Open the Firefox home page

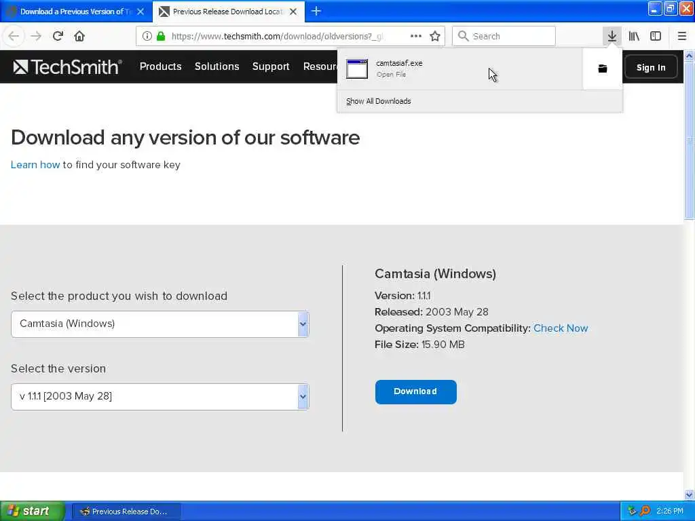click(x=79, y=36)
